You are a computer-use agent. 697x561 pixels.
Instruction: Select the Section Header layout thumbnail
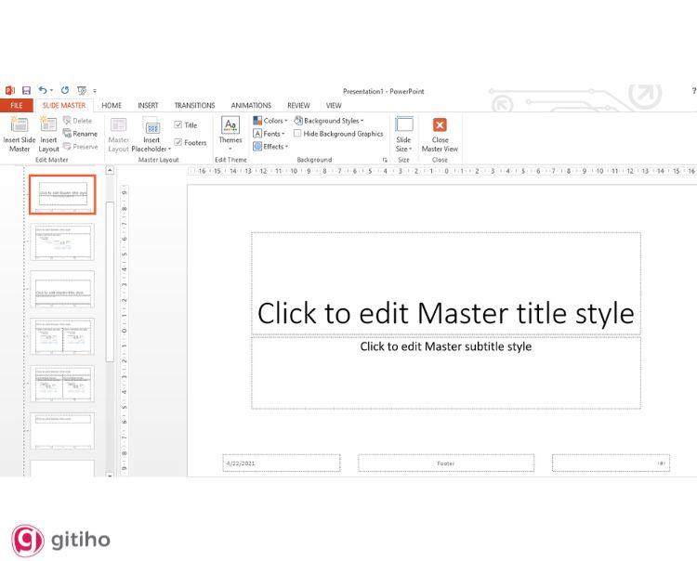pyautogui.click(x=62, y=289)
